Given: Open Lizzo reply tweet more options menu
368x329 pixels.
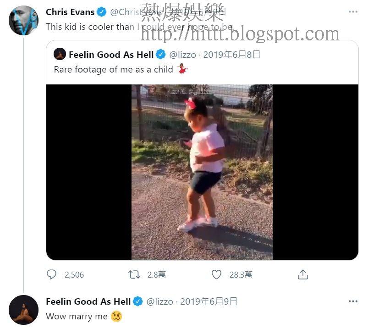Looking at the screenshot, I should pos(353,301).
